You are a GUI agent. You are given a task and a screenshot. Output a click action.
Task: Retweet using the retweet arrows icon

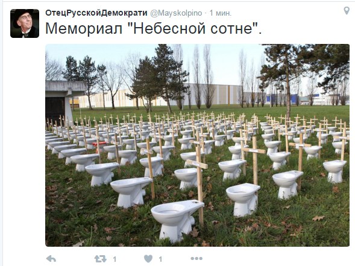pos(100,259)
